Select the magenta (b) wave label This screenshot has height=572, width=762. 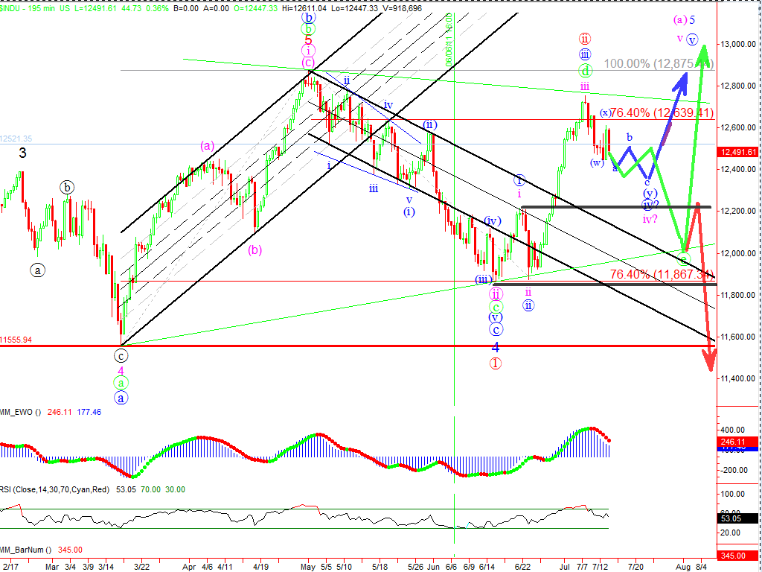click(x=255, y=250)
